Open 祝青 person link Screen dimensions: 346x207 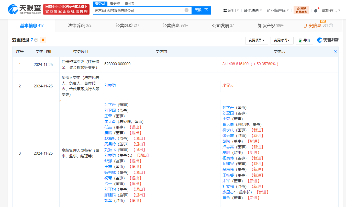[108, 178]
